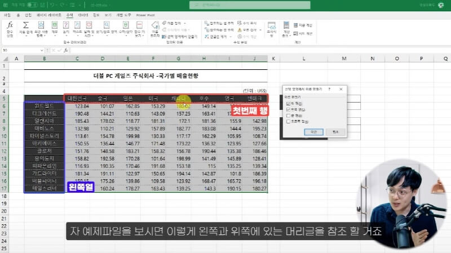
Task: Toggle Show Formulas in ribbon
Action: coord(247,23)
